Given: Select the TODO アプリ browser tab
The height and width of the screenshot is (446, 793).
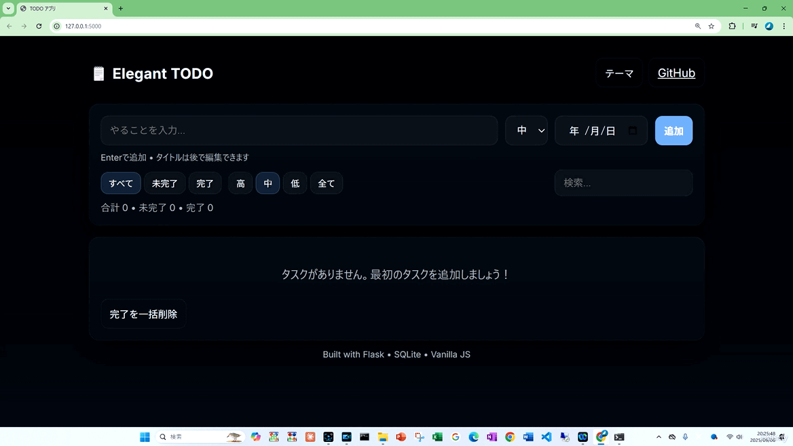Looking at the screenshot, I should 61,9.
